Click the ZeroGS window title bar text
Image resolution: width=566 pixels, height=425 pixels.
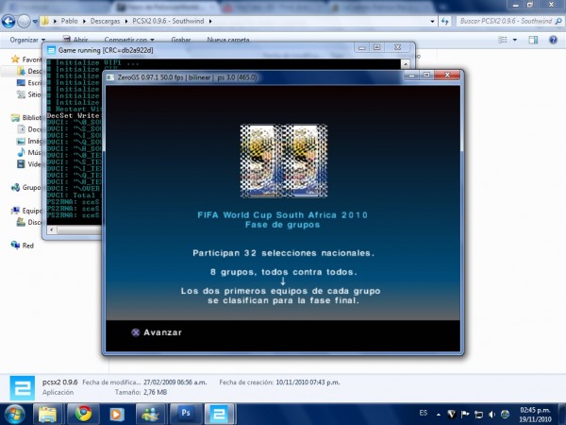tap(187, 77)
